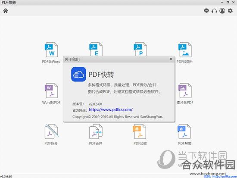Click the PDF快转 cloud logo in dialog

pyautogui.click(x=78, y=74)
